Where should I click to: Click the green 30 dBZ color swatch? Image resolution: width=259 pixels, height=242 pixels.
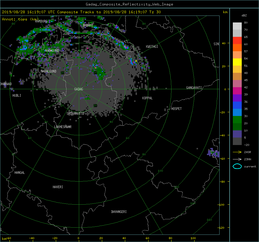click(237, 119)
